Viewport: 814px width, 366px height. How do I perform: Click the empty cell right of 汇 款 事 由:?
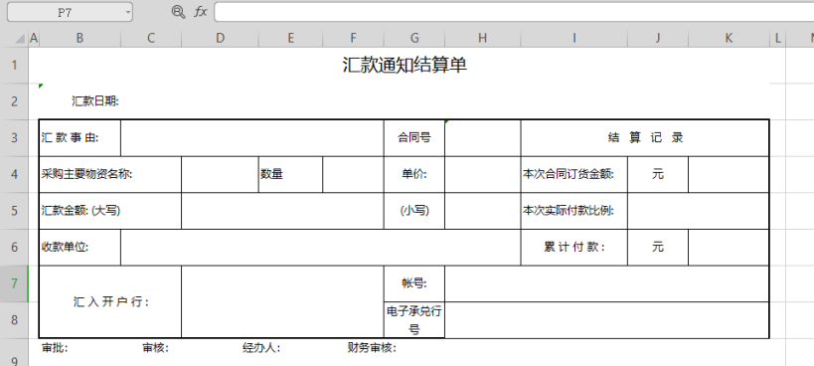(x=252, y=137)
